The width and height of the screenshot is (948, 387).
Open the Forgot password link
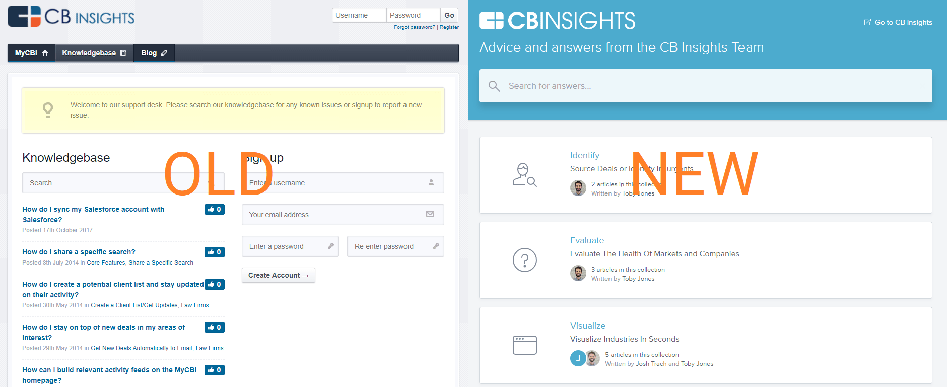(415, 27)
